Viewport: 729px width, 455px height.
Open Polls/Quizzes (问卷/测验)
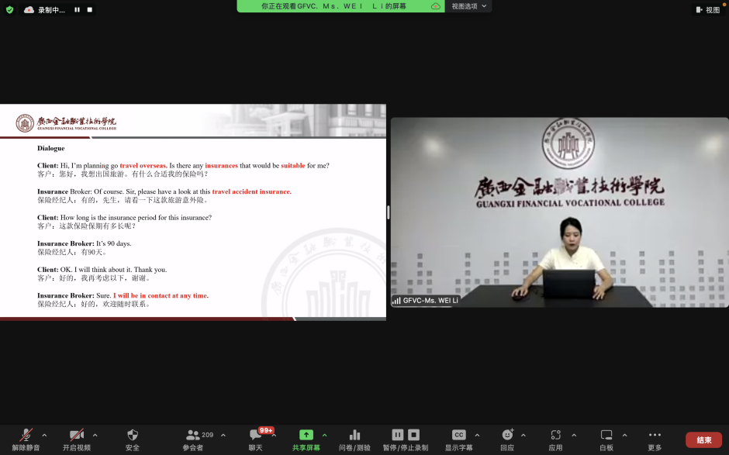(354, 436)
